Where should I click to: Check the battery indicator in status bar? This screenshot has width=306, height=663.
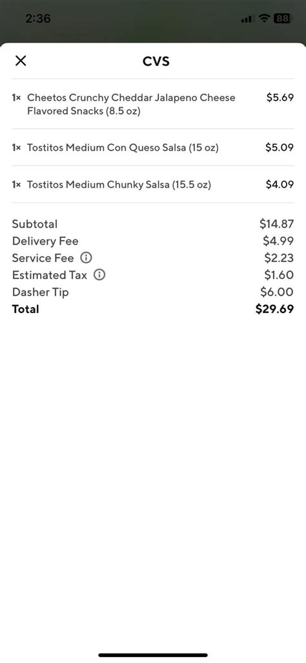point(282,19)
